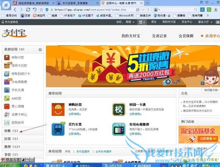Click the search magnifier in browser search box

coord(195,10)
